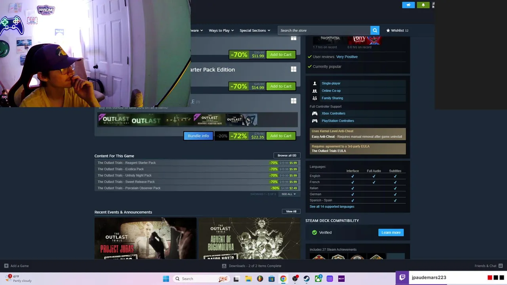Click the Outlast Whistleblower bundle image

point(114,120)
